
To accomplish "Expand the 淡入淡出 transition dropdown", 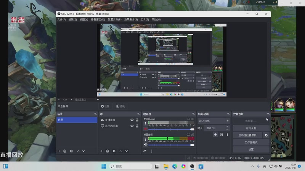I will pos(227,121).
